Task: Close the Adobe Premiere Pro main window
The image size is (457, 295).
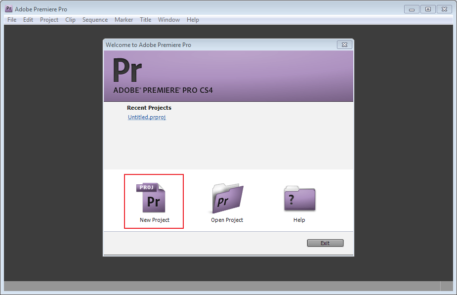Action: (x=444, y=9)
